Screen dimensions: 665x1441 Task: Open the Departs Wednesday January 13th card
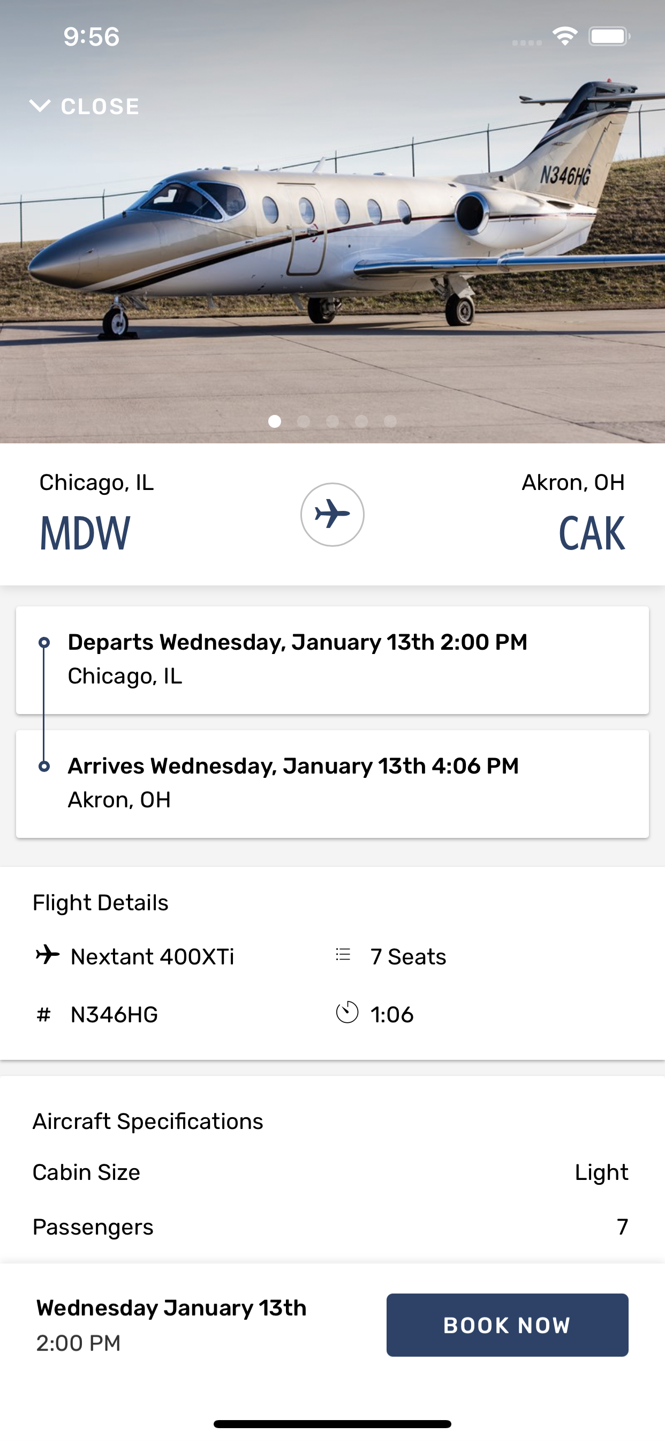(333, 660)
